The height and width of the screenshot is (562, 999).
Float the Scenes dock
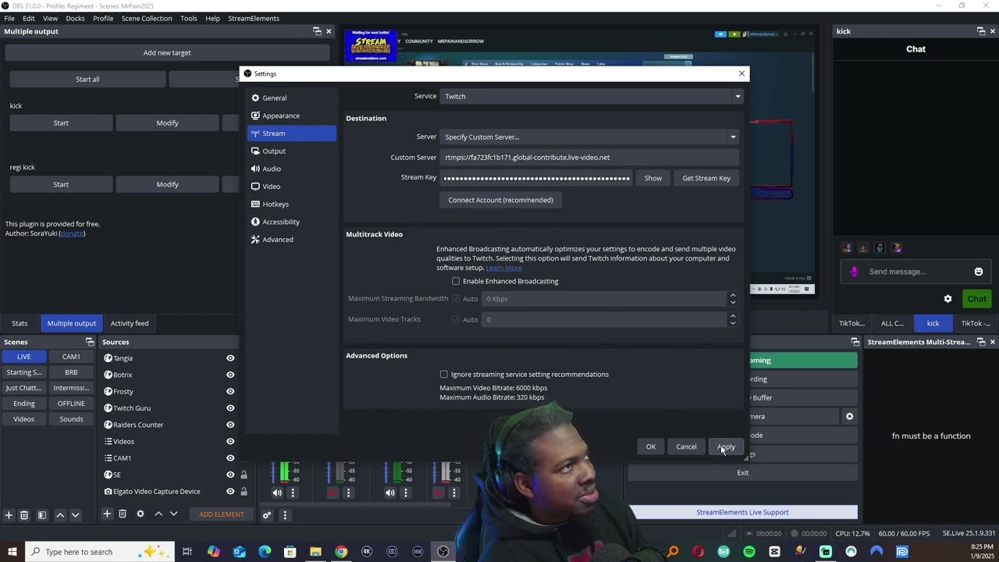90,342
